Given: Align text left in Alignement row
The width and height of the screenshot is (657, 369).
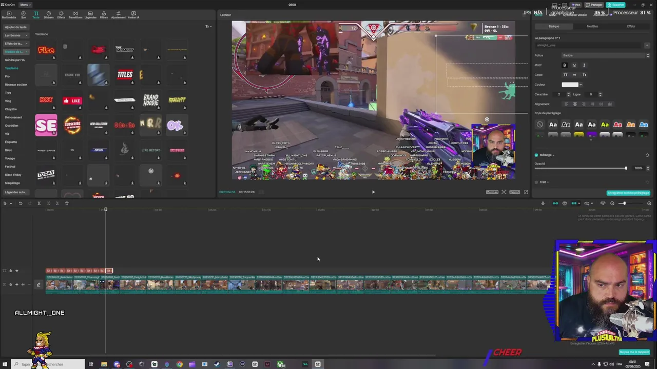Looking at the screenshot, I should click(566, 104).
